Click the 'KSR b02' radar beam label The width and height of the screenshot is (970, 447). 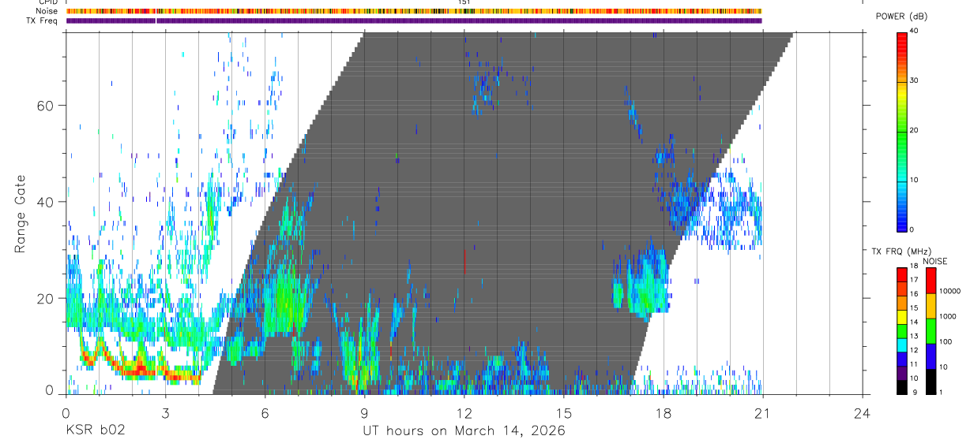[x=94, y=431]
